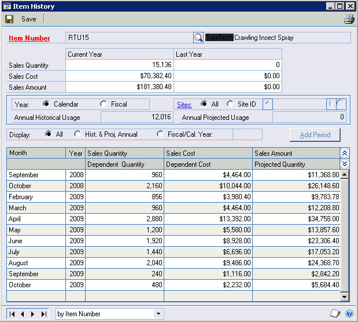Click the Save toolbar button

(29, 19)
